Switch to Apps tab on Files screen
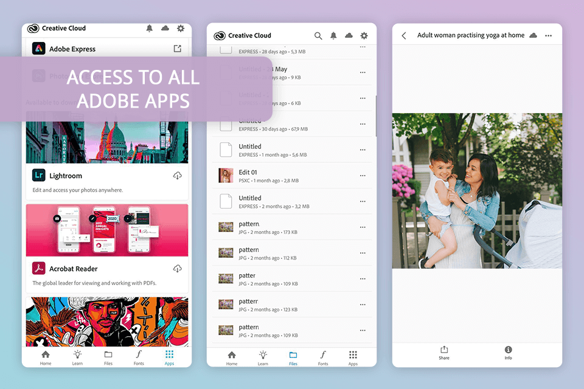This screenshot has width=584, height=389. pyautogui.click(x=353, y=358)
